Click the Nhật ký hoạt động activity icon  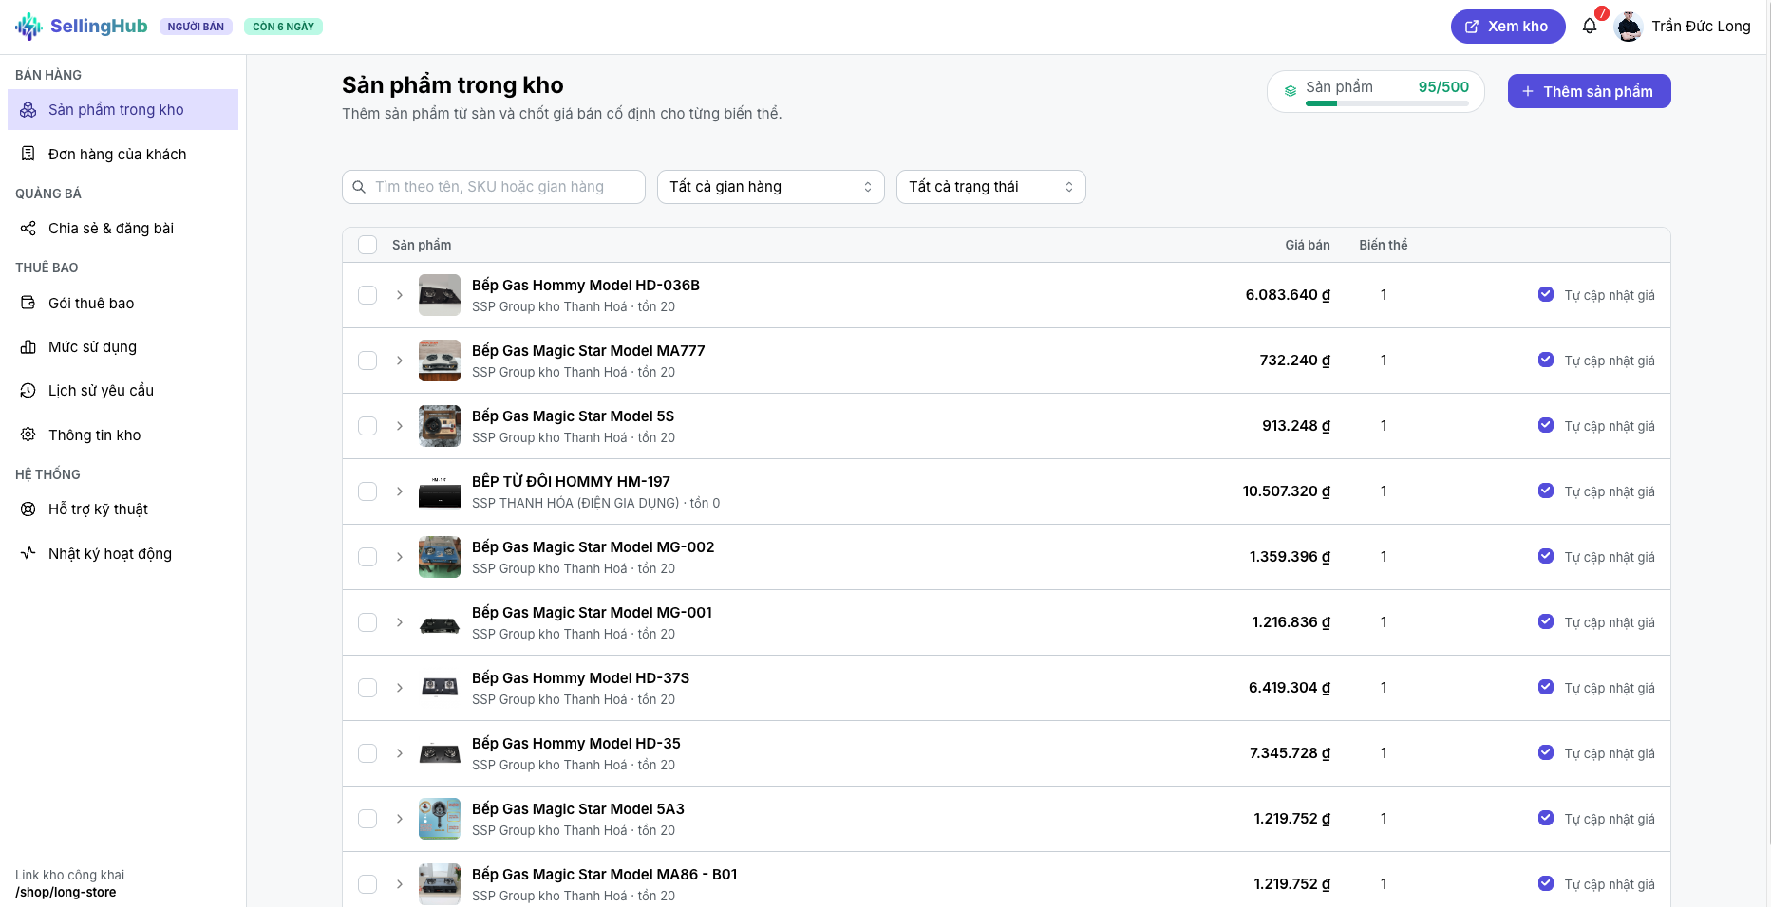click(28, 553)
